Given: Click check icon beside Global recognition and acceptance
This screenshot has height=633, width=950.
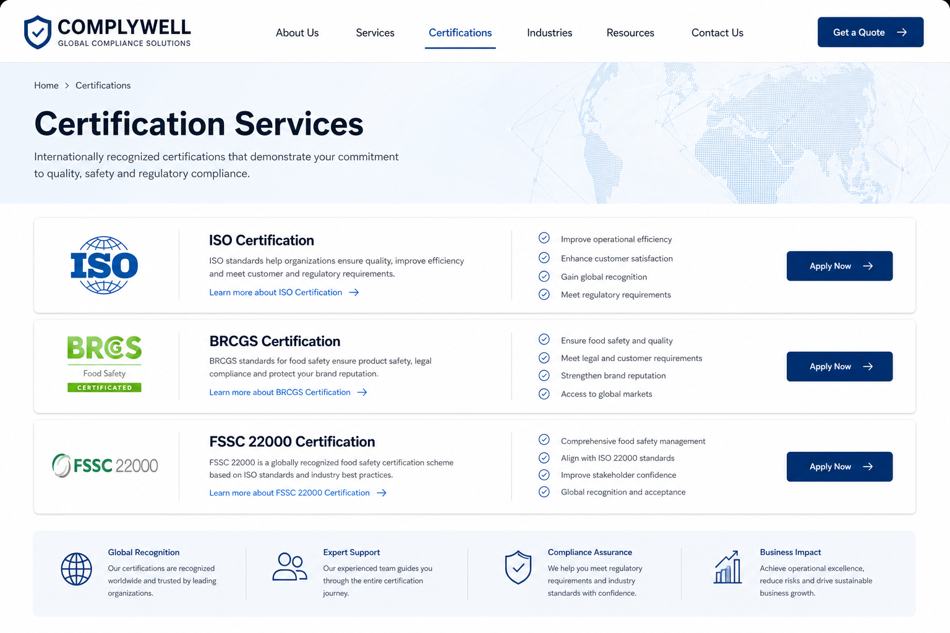Looking at the screenshot, I should click(544, 492).
